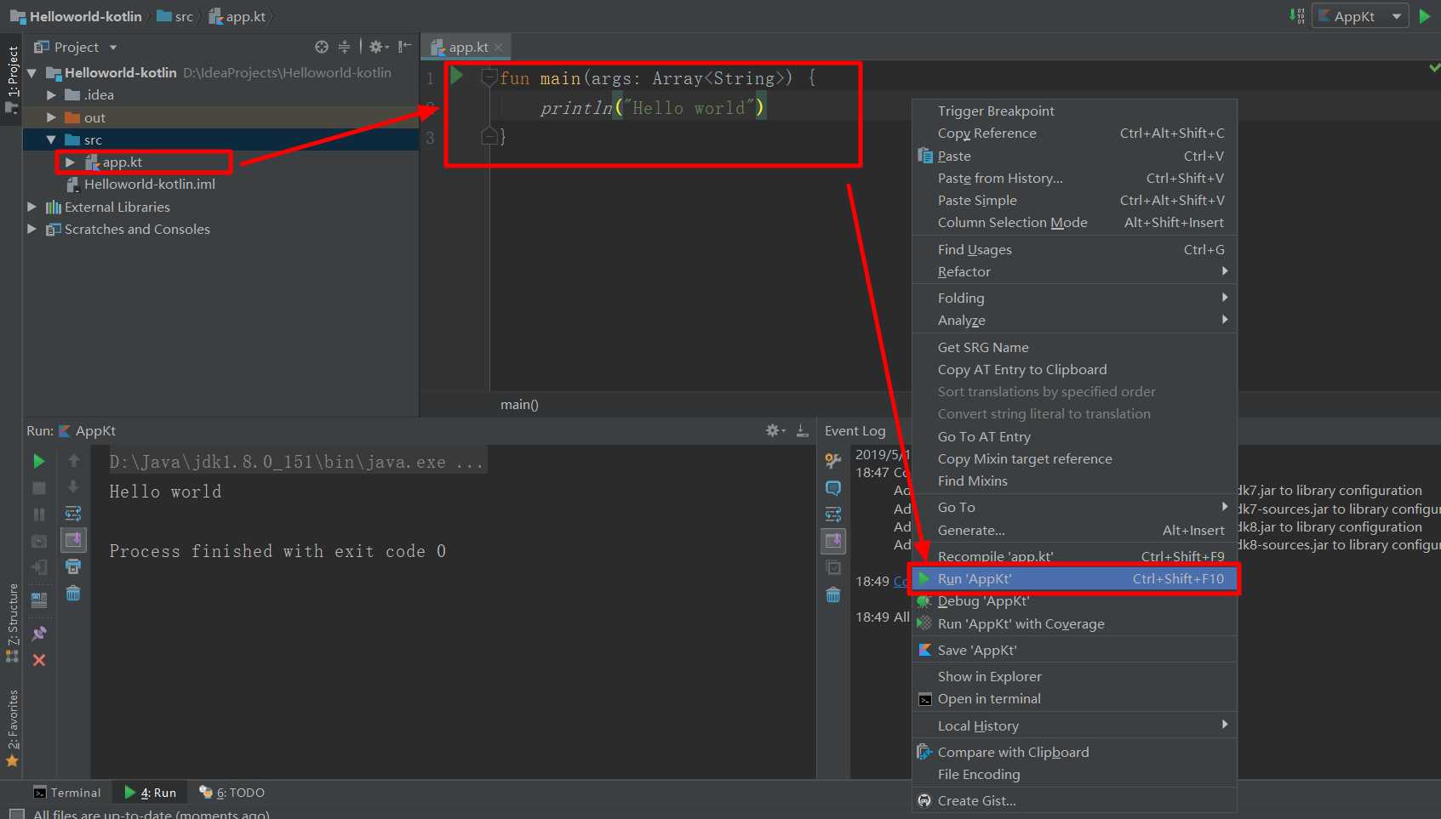Toggle Scroll to End in the Run console

point(74,539)
